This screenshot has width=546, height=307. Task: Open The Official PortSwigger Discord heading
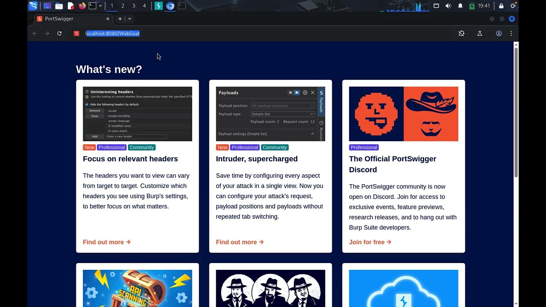[x=392, y=164]
